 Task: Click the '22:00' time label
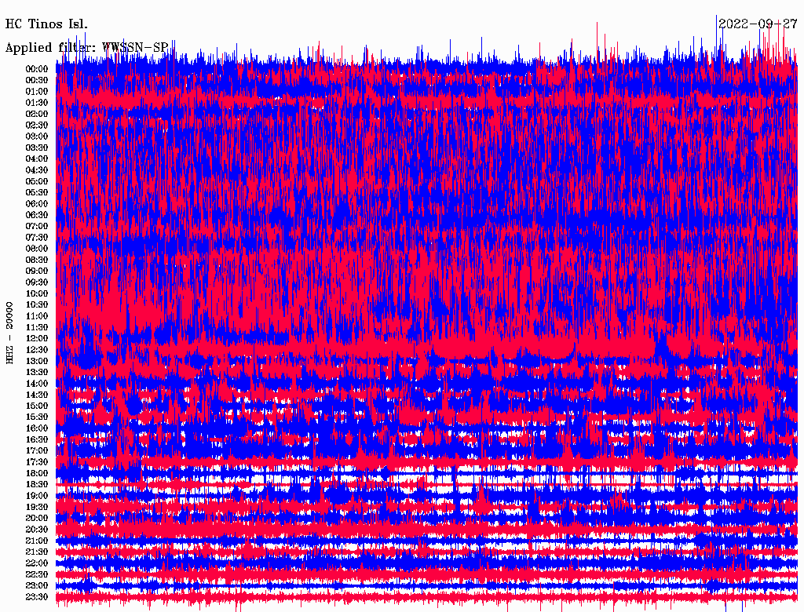[37, 563]
